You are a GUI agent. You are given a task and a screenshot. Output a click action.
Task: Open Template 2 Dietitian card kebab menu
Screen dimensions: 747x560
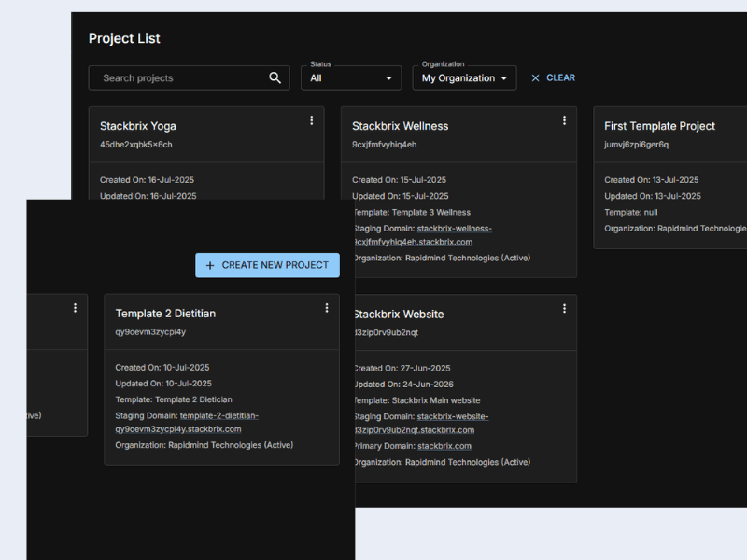pos(326,308)
